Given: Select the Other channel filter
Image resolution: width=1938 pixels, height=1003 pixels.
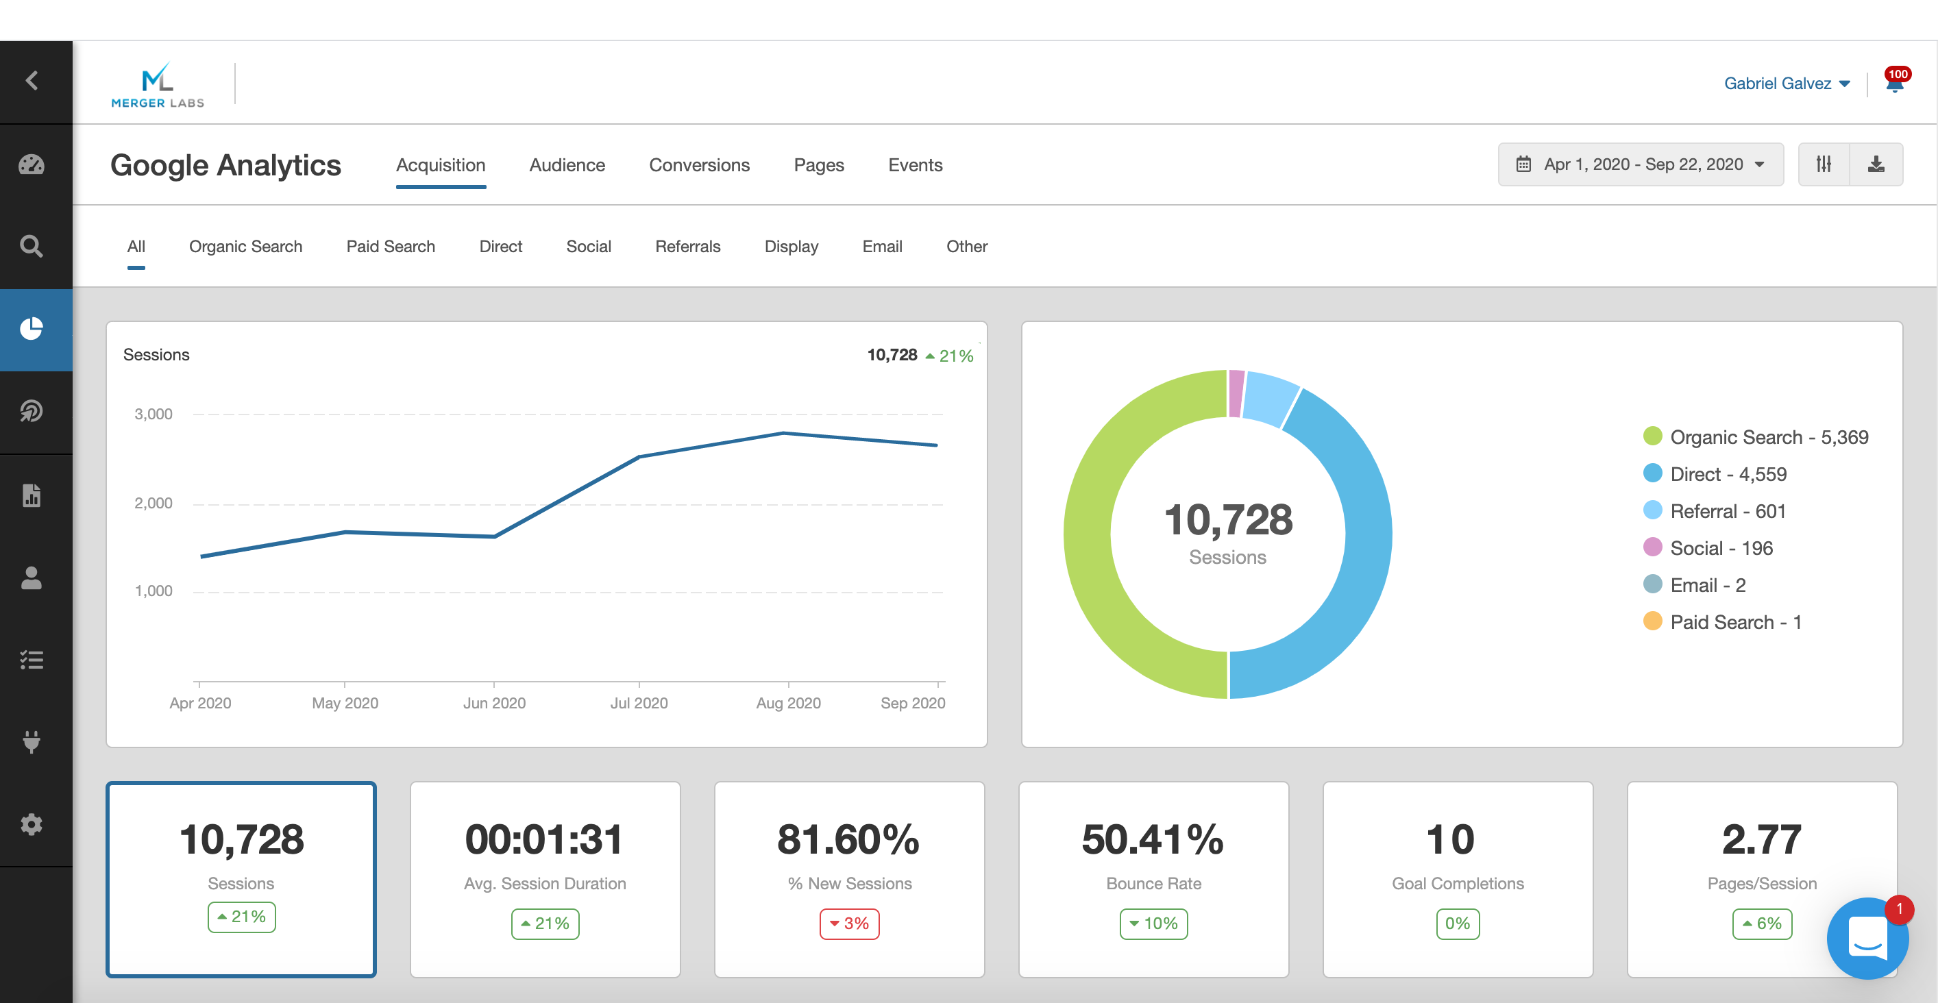Looking at the screenshot, I should [968, 246].
